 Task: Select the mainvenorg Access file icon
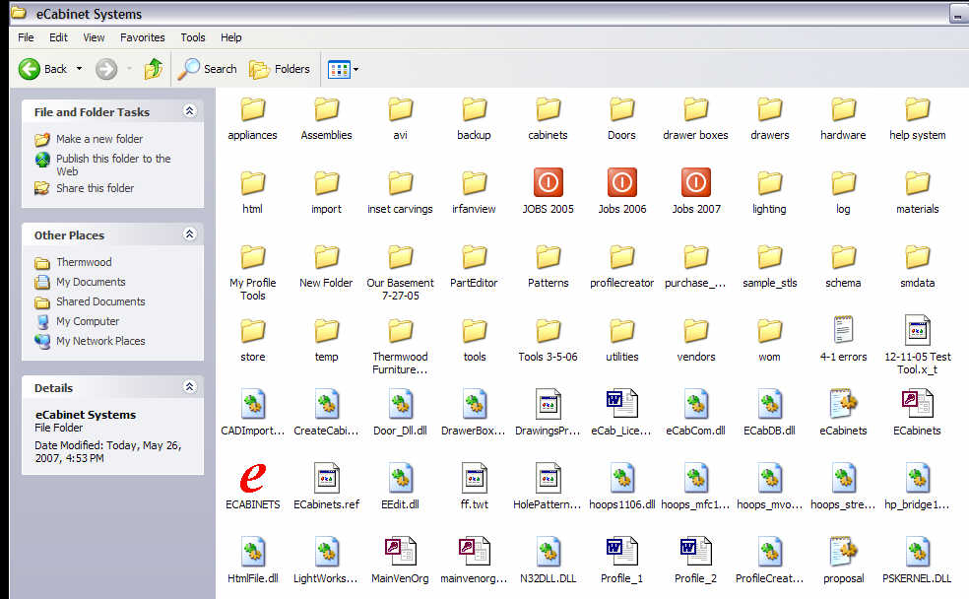pyautogui.click(x=474, y=552)
